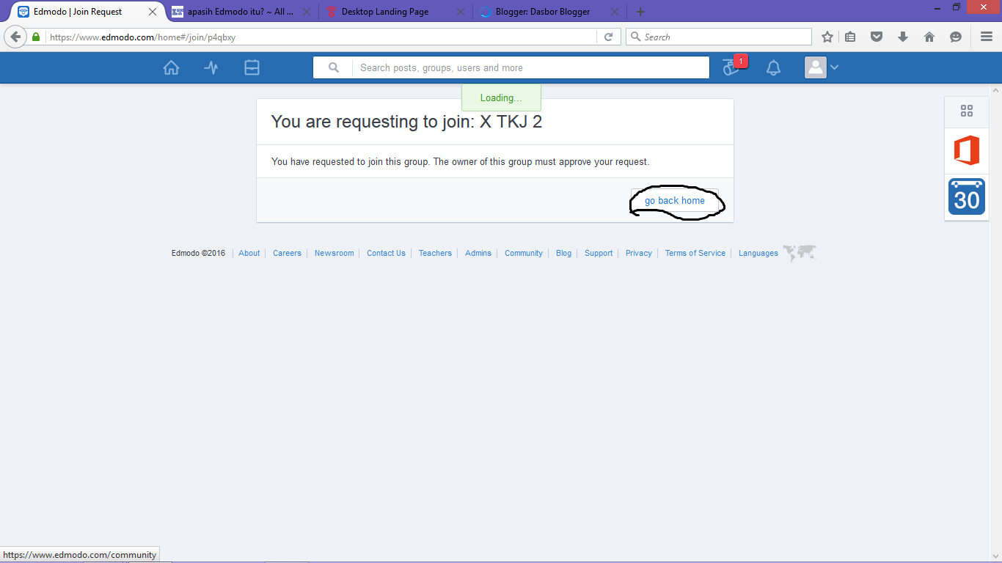This screenshot has width=1002, height=563.
Task: Open the Terms of Service link
Action: (x=695, y=253)
